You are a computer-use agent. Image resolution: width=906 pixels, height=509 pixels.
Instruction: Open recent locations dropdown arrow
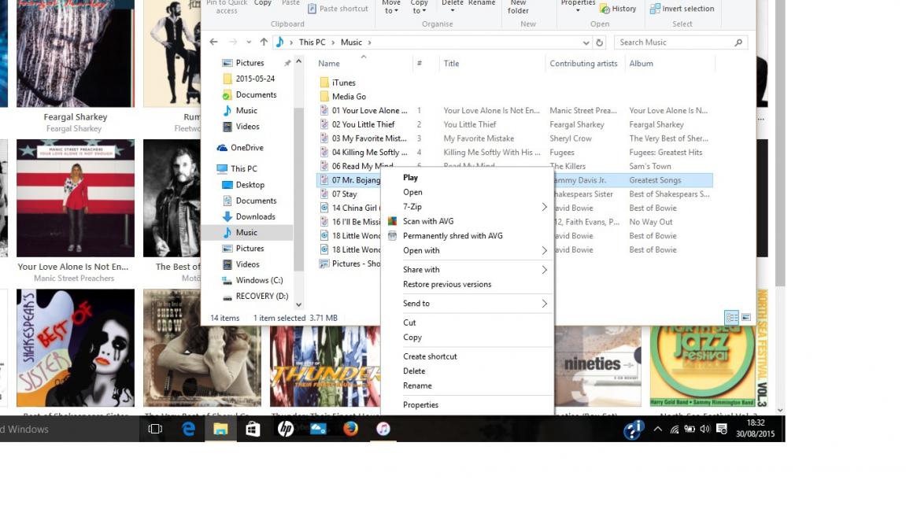pyautogui.click(x=249, y=42)
